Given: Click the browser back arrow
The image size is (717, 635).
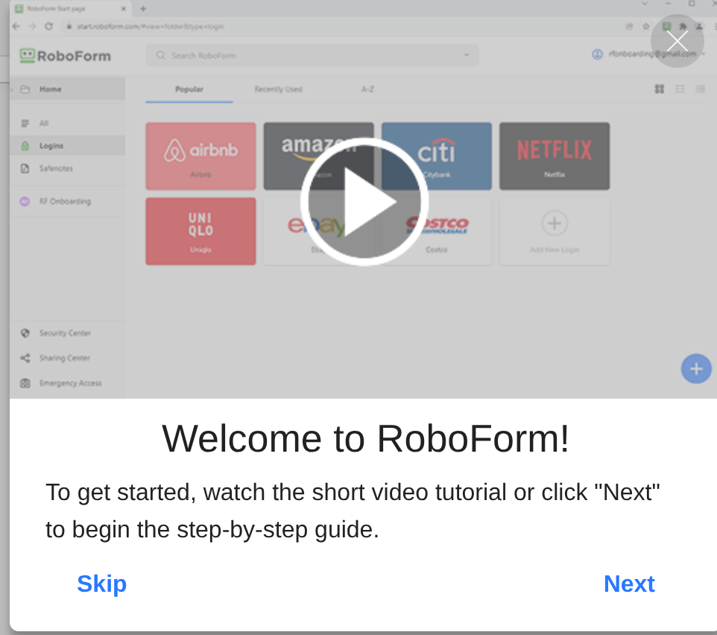Looking at the screenshot, I should 16,27.
